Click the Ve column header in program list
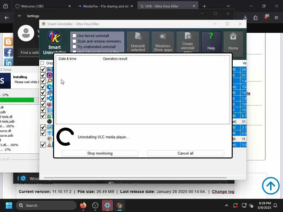 point(244,63)
